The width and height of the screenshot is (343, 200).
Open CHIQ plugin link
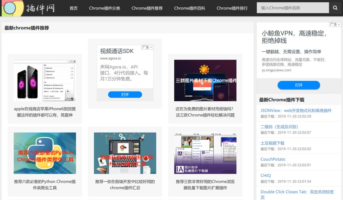tap(266, 176)
